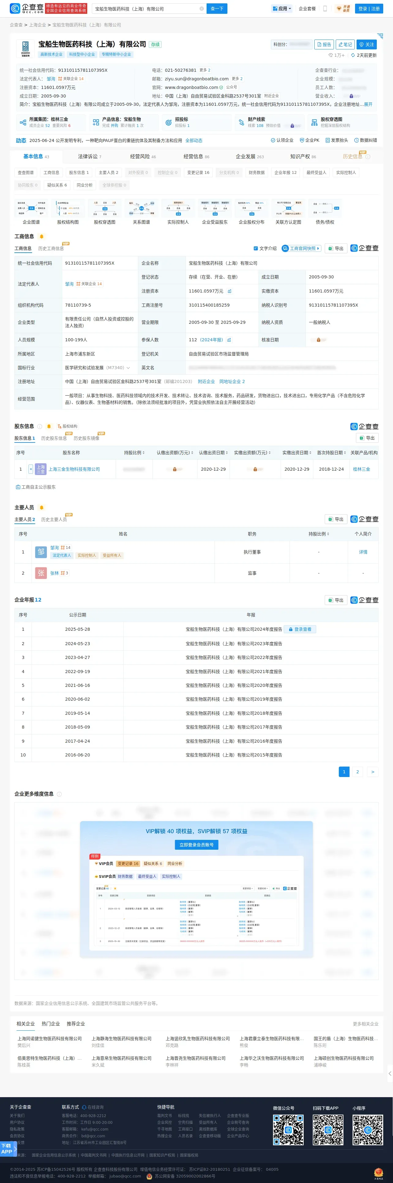This screenshot has height=1183, width=393.
Task: Toggle the bell alert beside 工商信息
Action: pyautogui.click(x=41, y=236)
